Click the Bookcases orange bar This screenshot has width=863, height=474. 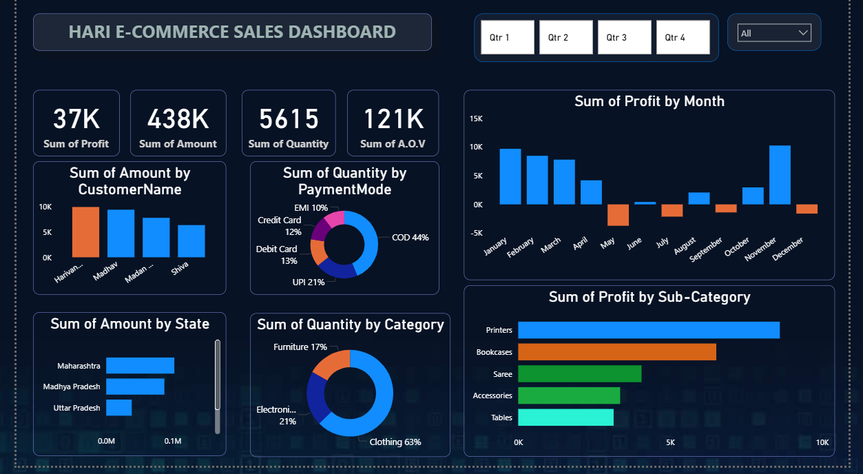click(616, 352)
